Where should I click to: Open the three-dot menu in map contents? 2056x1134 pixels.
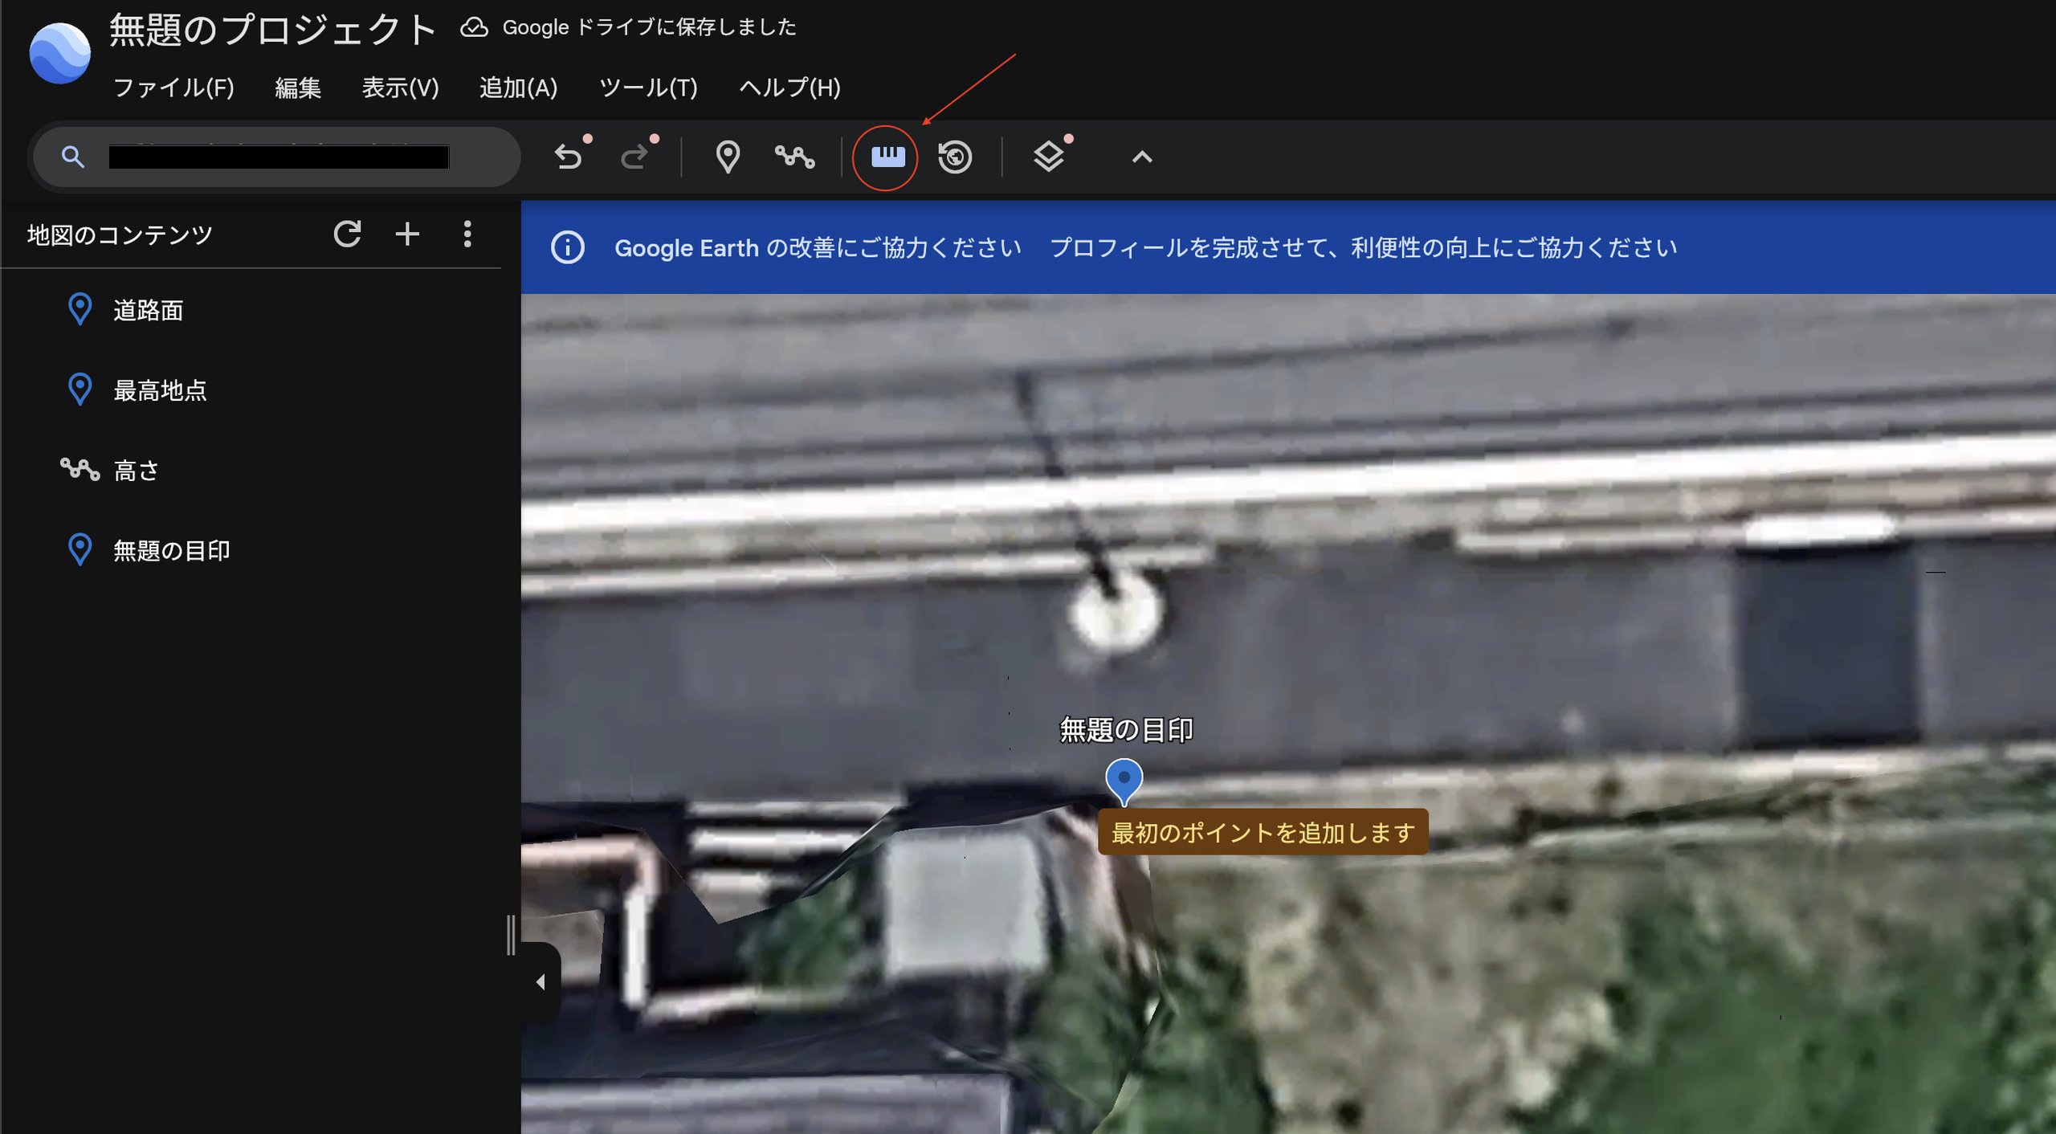click(x=467, y=234)
